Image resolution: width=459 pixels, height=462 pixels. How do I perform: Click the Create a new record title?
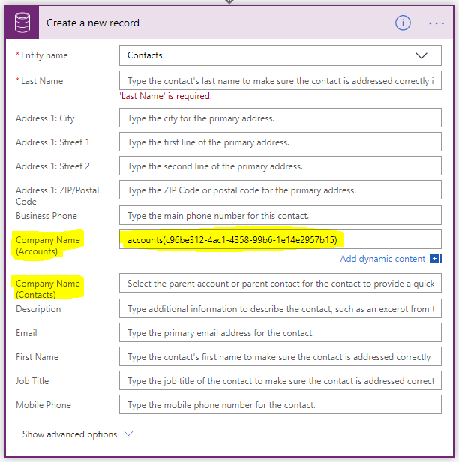(93, 22)
